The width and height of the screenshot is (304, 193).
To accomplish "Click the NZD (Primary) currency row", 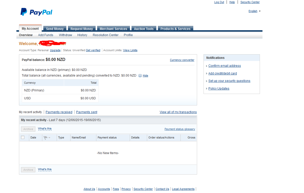I will tap(60, 90).
